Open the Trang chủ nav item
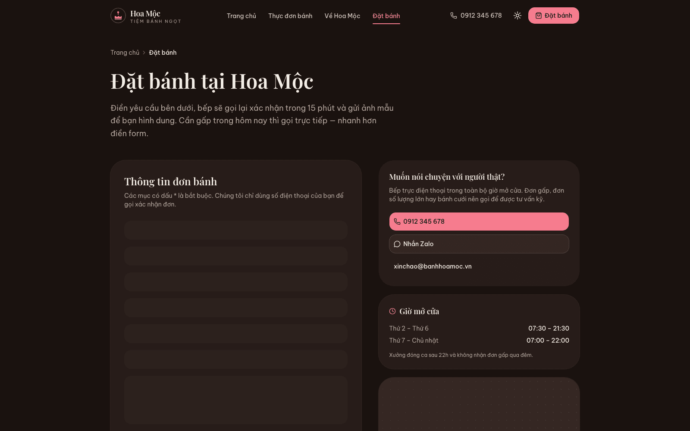The image size is (690, 431). [x=241, y=16]
